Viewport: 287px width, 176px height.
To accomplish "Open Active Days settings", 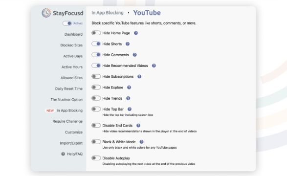I will coord(73,56).
